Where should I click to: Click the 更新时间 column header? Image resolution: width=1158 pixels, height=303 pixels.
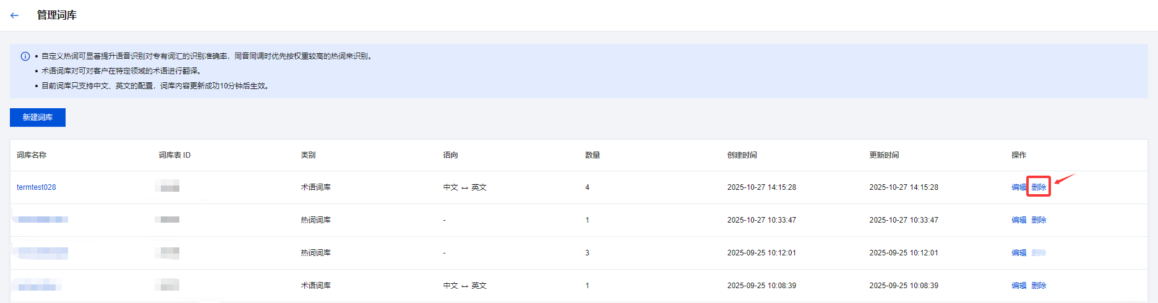[884, 155]
